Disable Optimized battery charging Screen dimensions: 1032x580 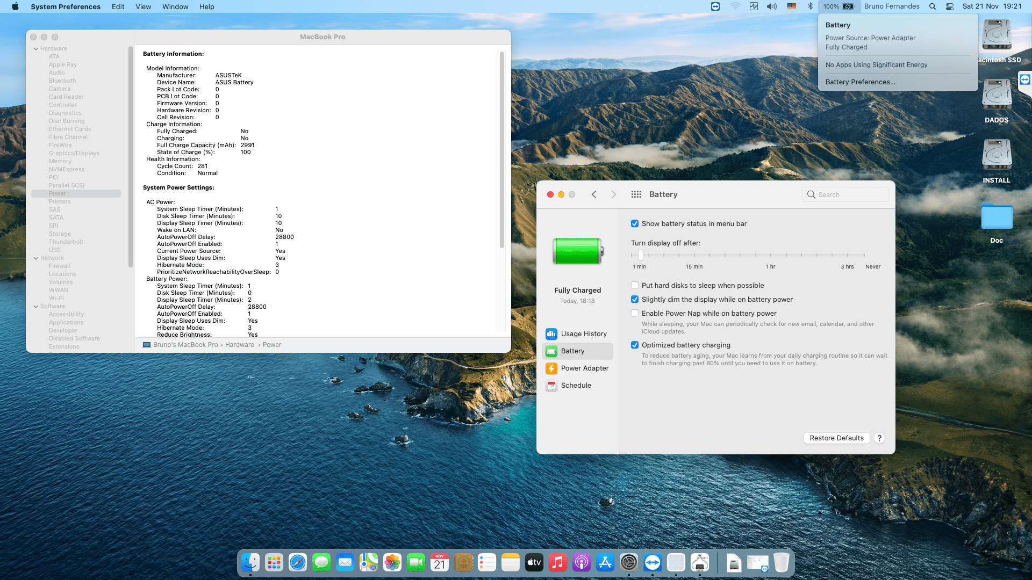pyautogui.click(x=635, y=345)
